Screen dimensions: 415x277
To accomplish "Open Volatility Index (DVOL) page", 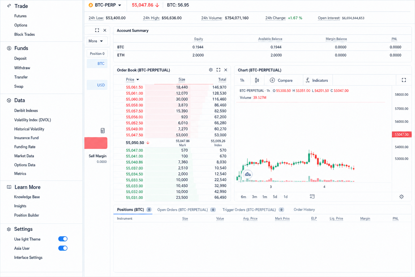I will [x=33, y=120].
